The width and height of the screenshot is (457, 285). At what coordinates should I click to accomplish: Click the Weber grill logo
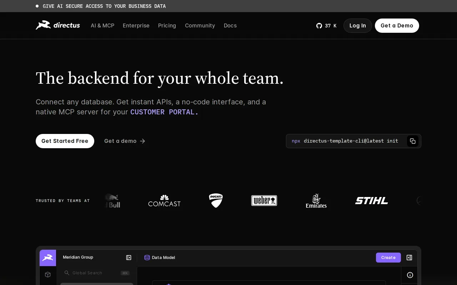point(264,201)
